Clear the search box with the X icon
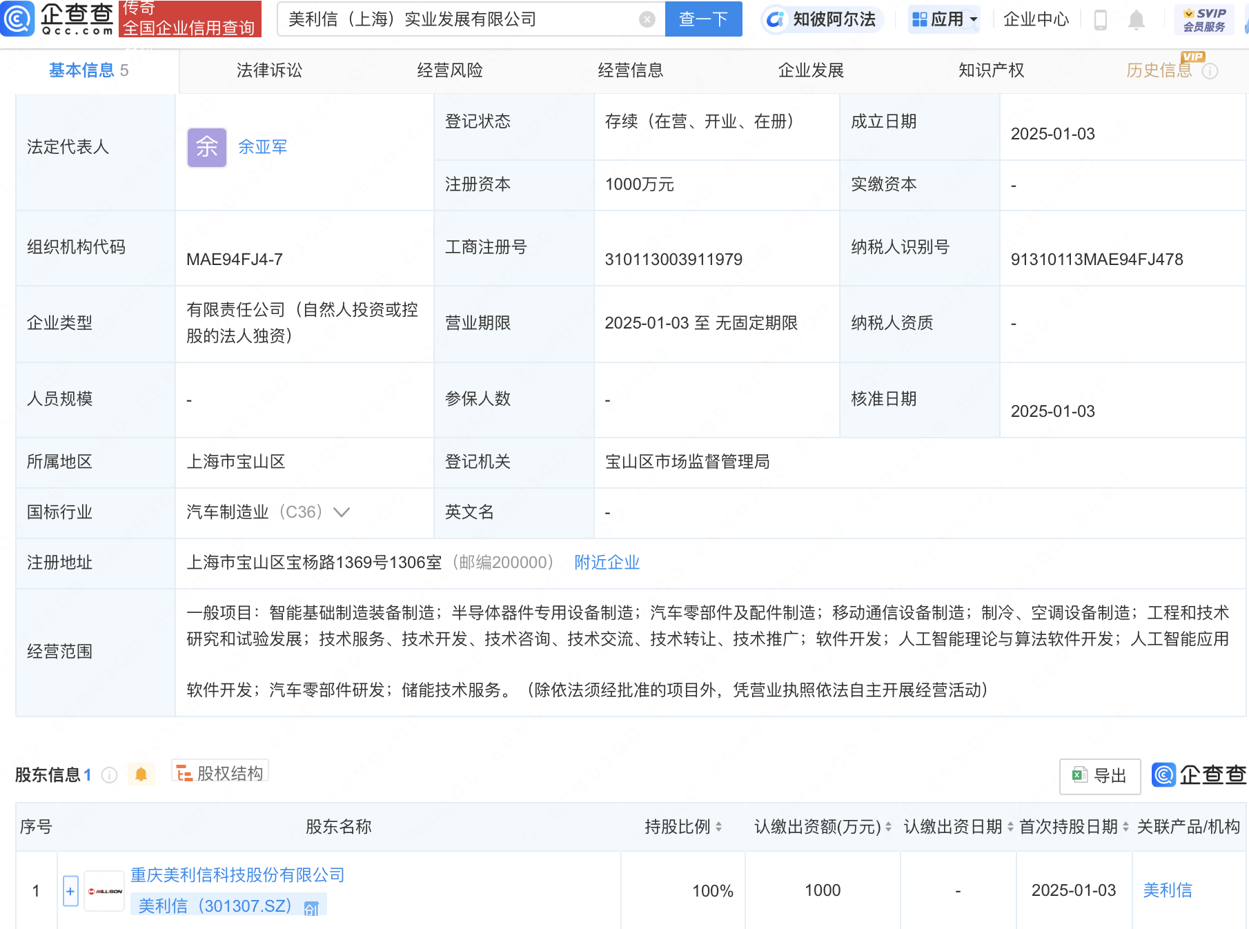 (x=647, y=19)
